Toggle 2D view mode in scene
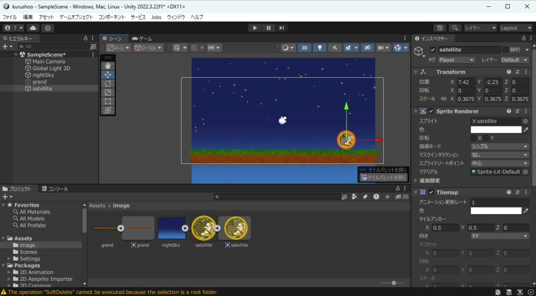This screenshot has height=296, width=536. tap(305, 48)
